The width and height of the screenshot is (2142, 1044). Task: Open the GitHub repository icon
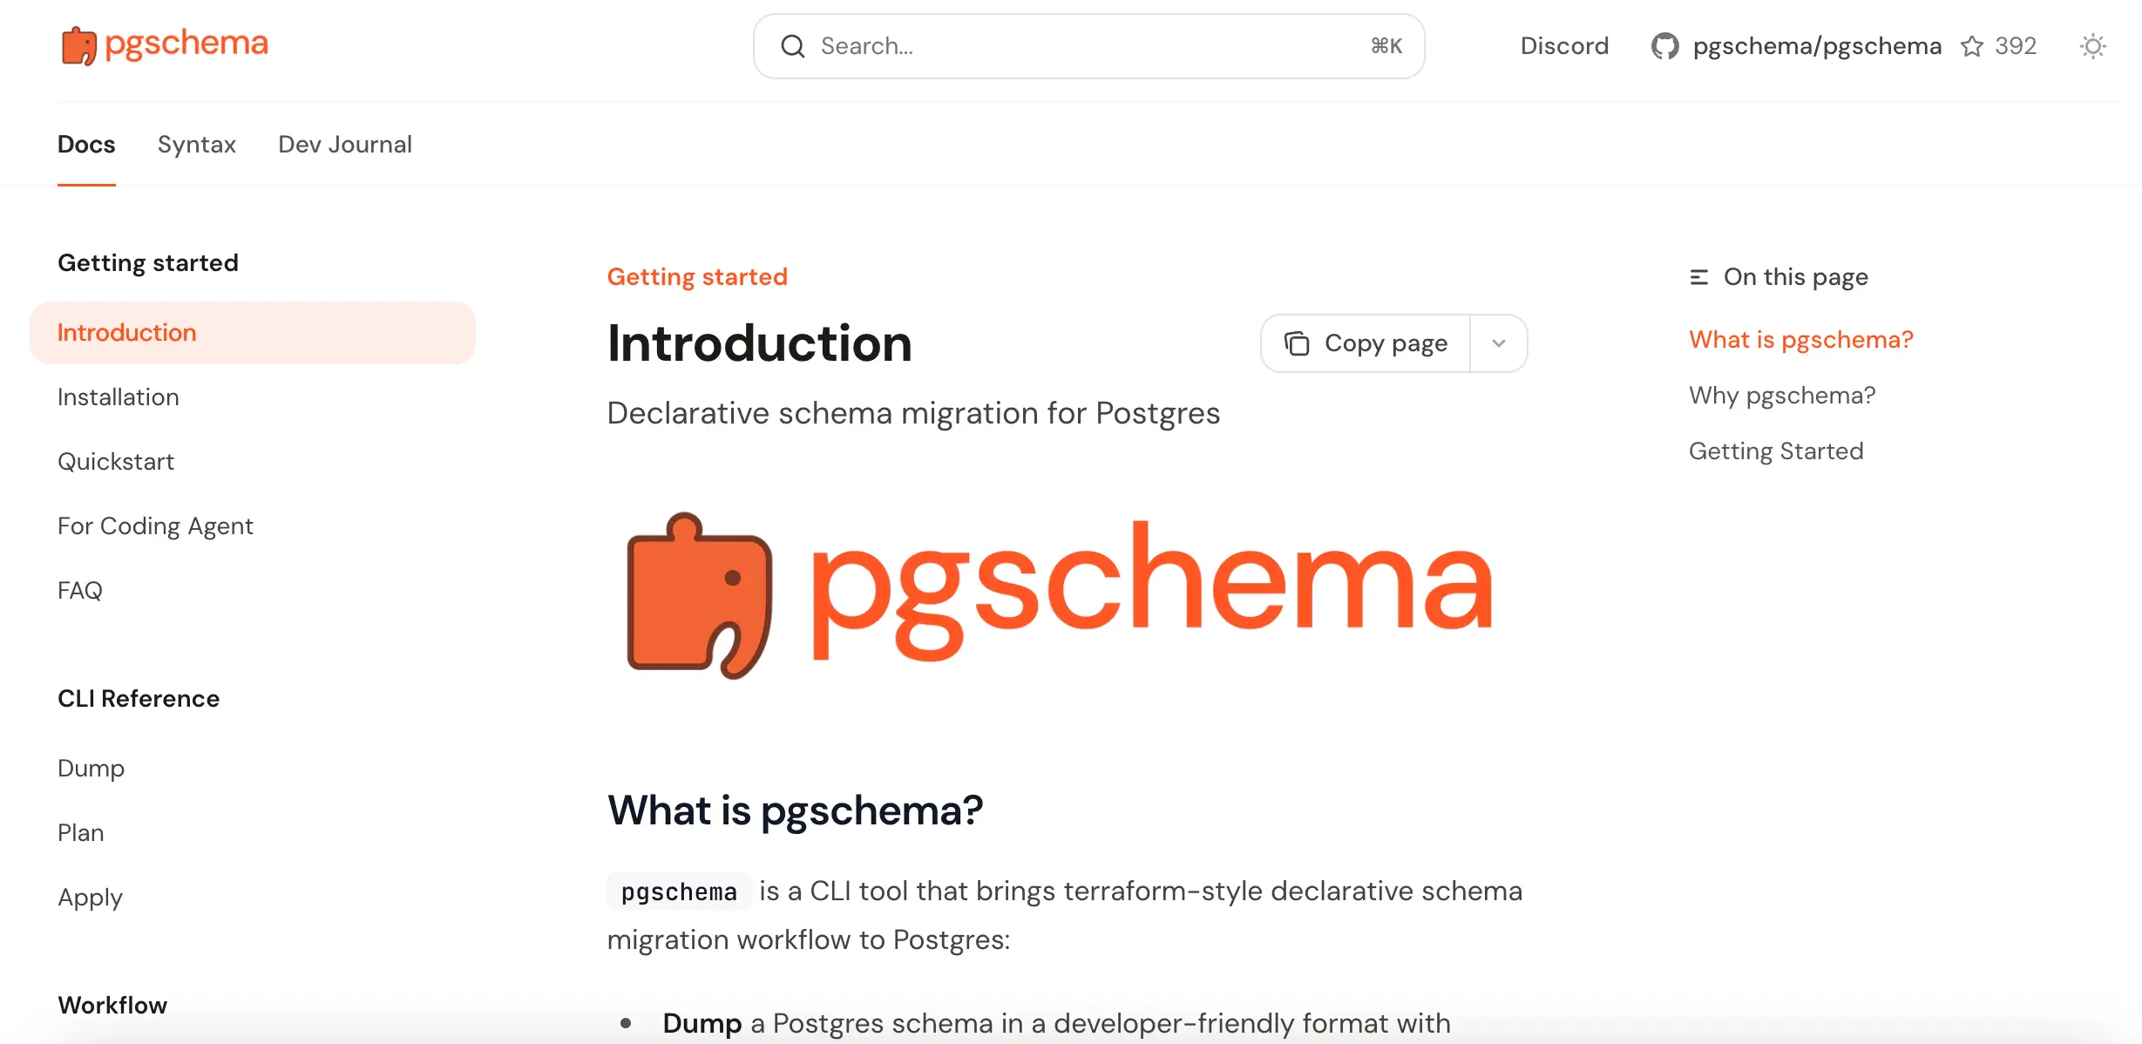coord(1665,45)
